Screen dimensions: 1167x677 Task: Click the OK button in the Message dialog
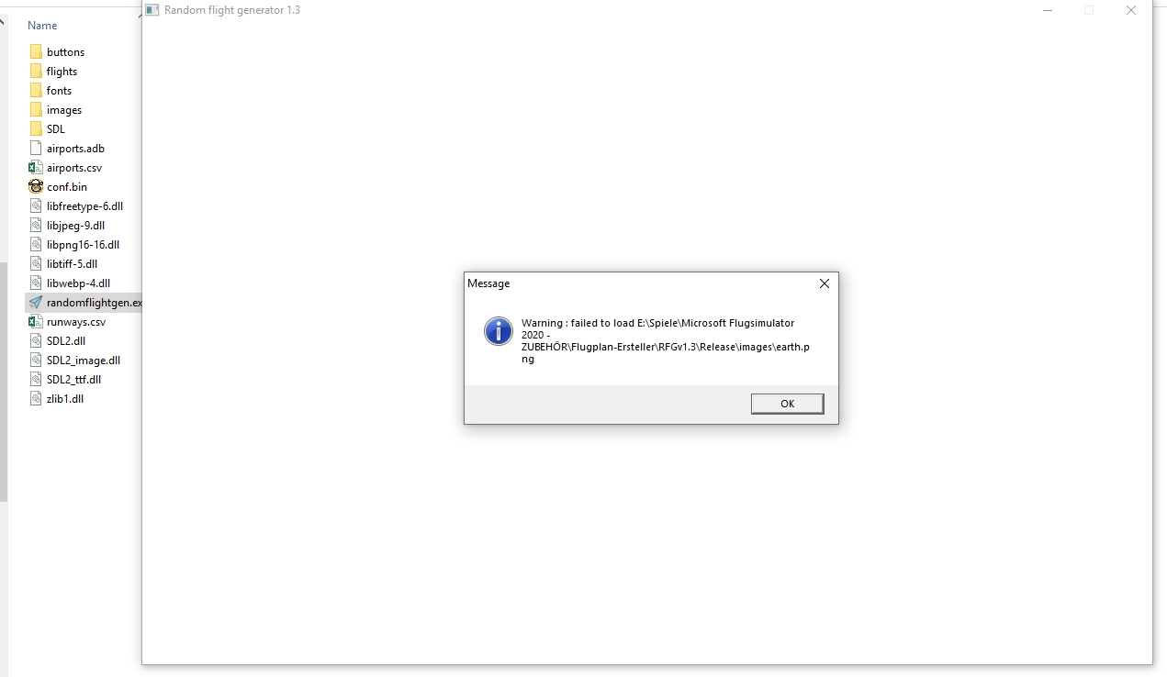[x=787, y=404]
